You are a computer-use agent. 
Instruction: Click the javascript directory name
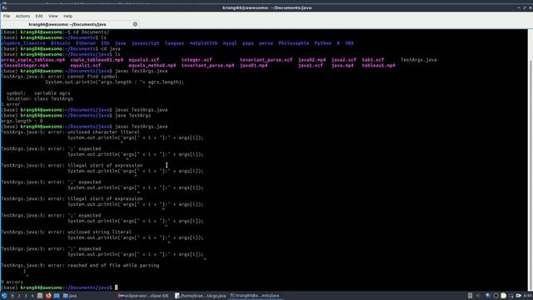145,43
